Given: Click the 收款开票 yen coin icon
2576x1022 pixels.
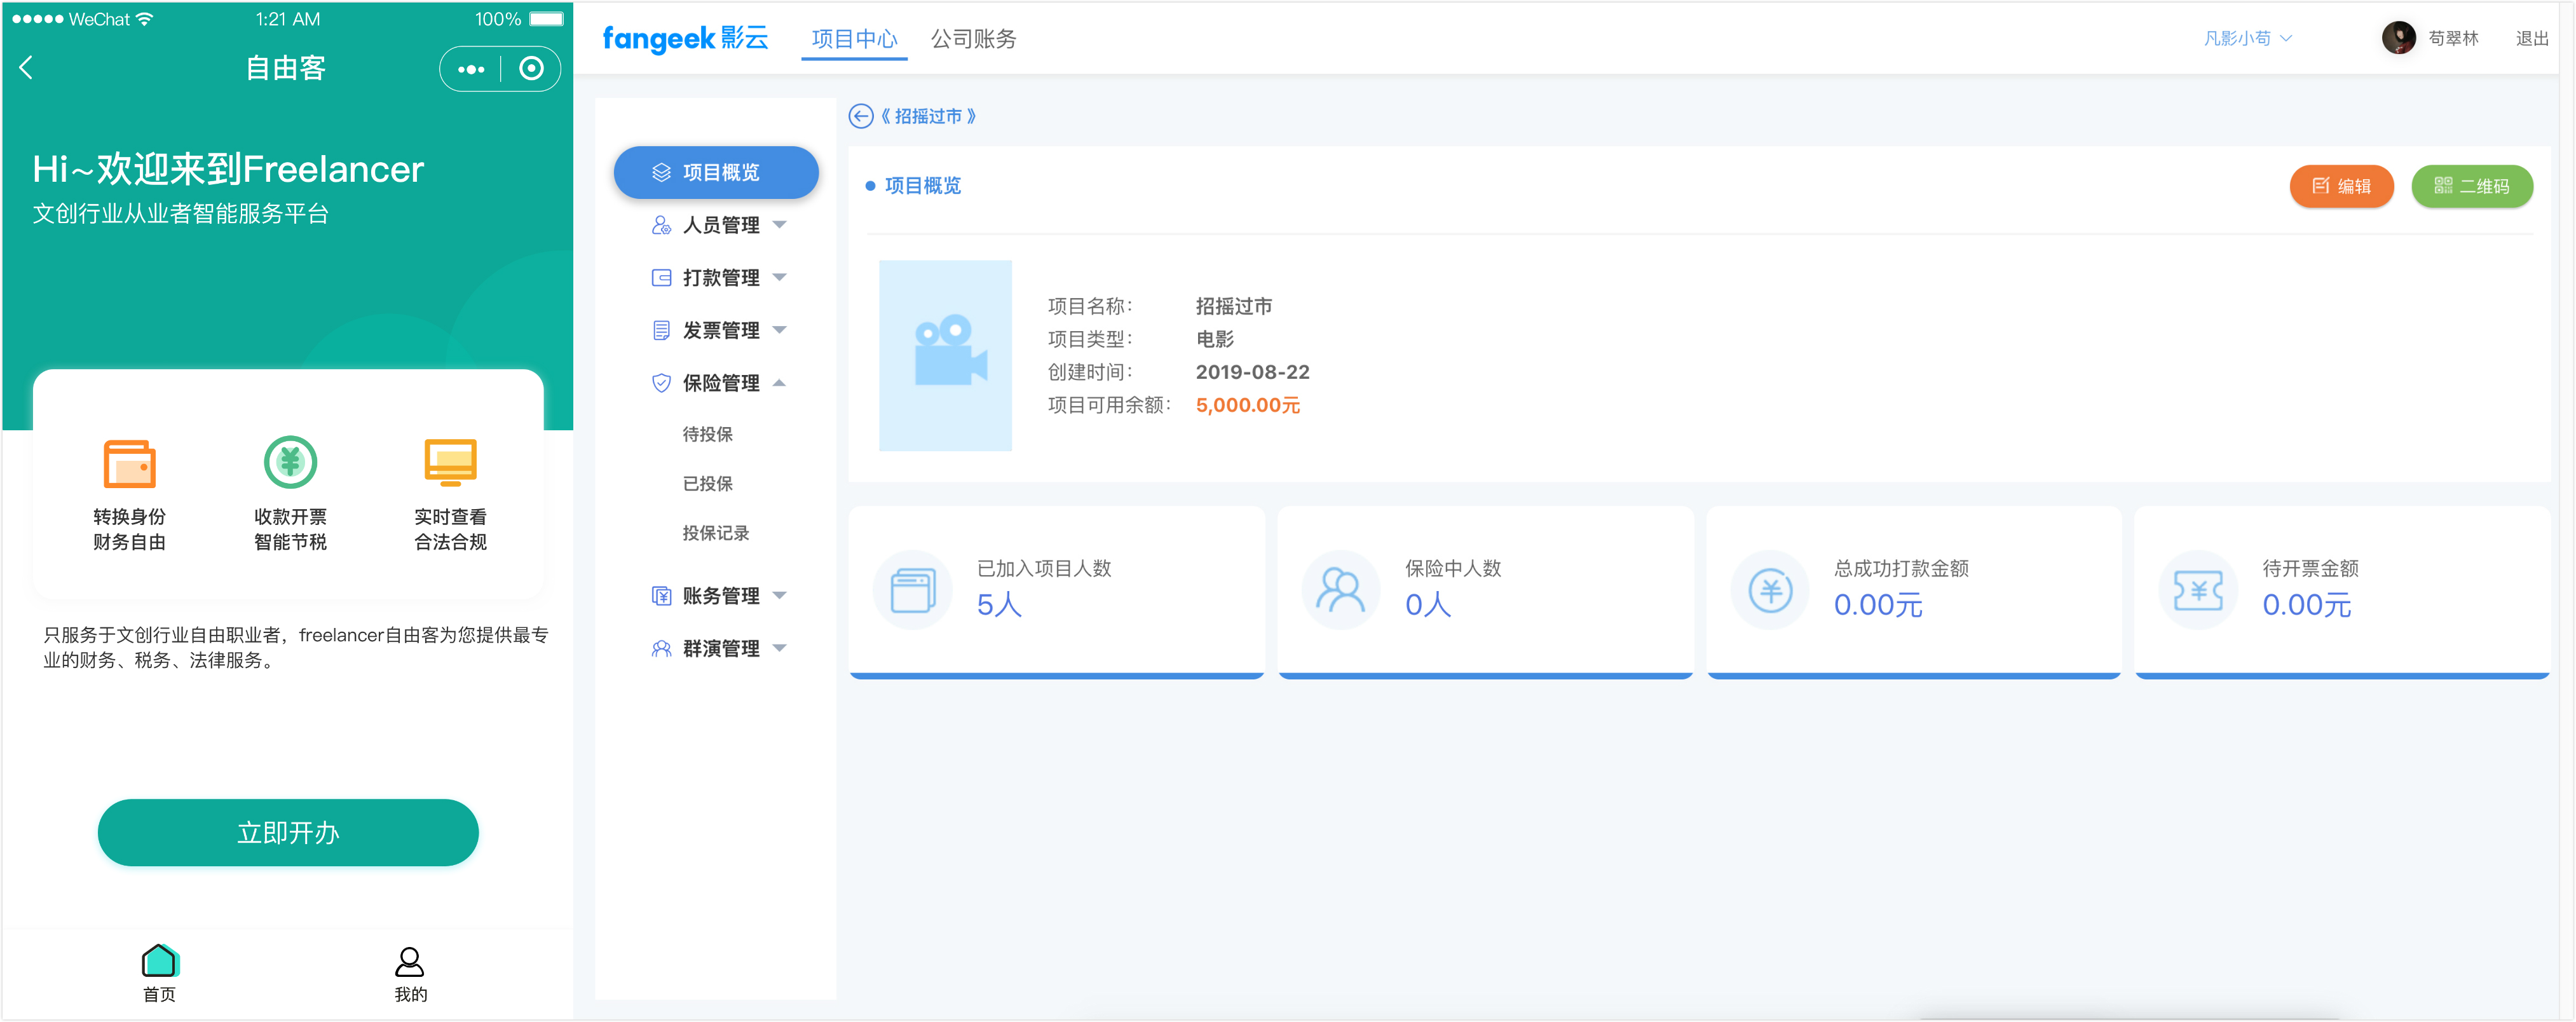Looking at the screenshot, I should tap(290, 462).
